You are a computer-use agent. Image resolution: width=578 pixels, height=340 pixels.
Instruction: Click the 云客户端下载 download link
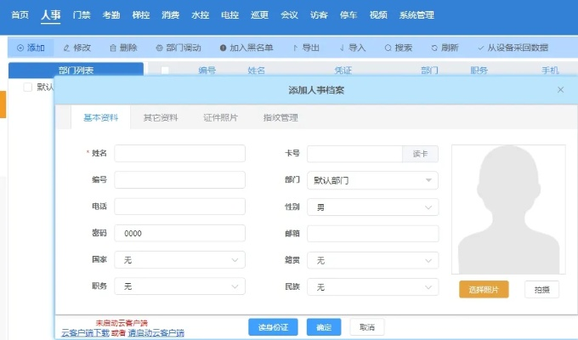[x=85, y=332]
